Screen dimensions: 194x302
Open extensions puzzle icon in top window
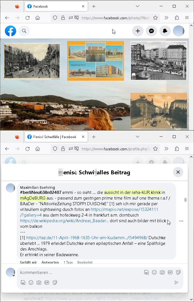coord(177,18)
